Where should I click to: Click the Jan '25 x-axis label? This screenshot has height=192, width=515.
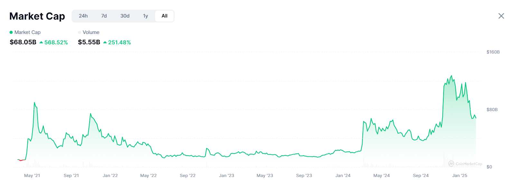pyautogui.click(x=460, y=176)
